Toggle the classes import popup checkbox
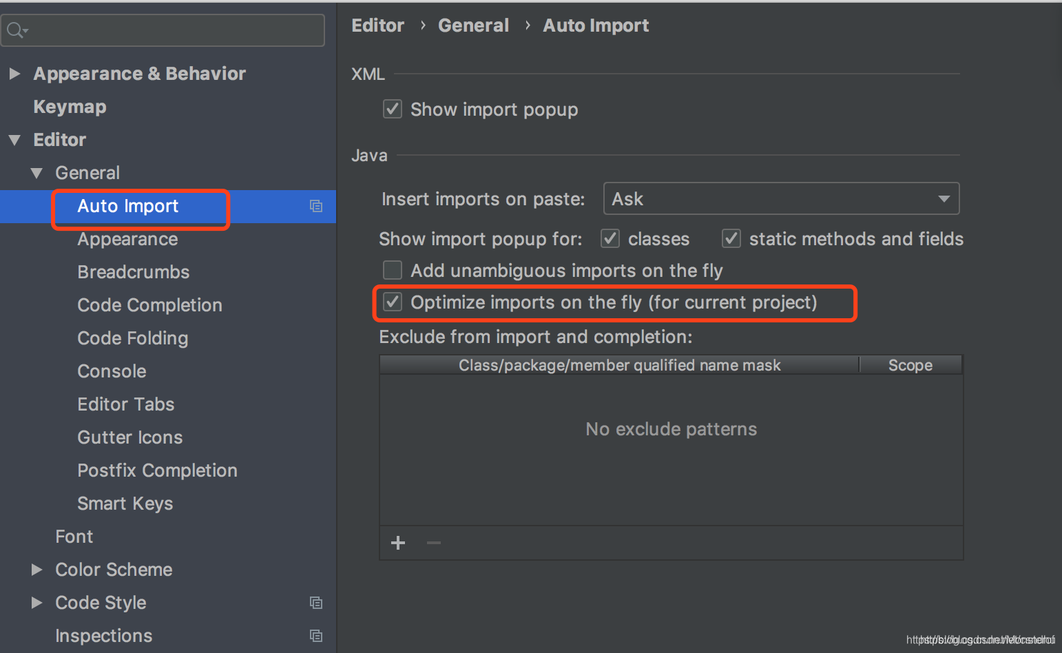The height and width of the screenshot is (653, 1062). coord(610,238)
